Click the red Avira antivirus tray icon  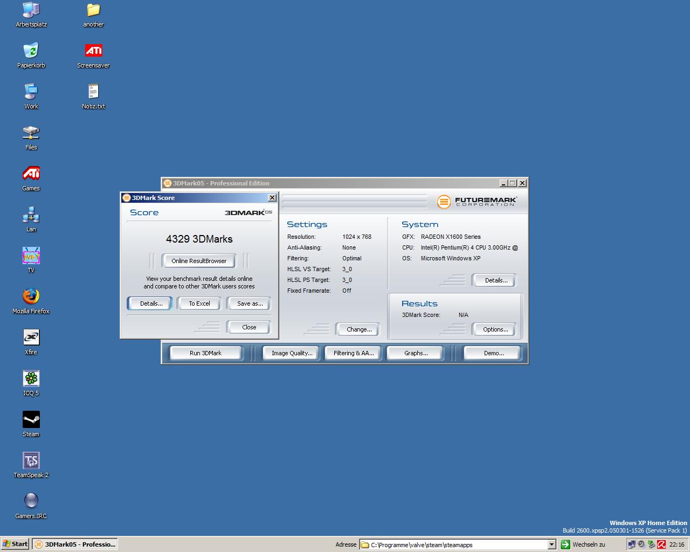[x=661, y=544]
